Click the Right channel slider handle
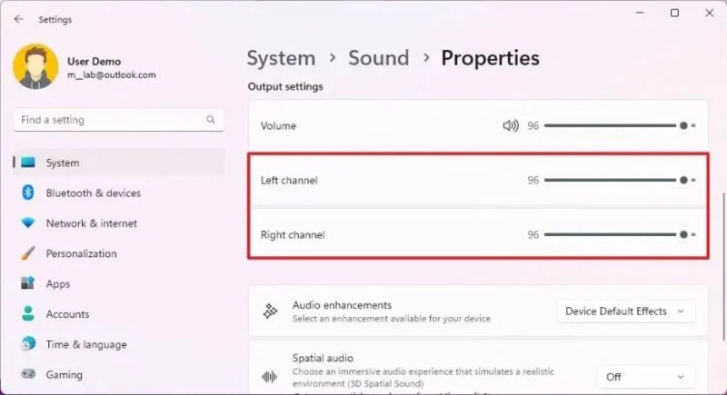The width and height of the screenshot is (727, 395). (683, 235)
